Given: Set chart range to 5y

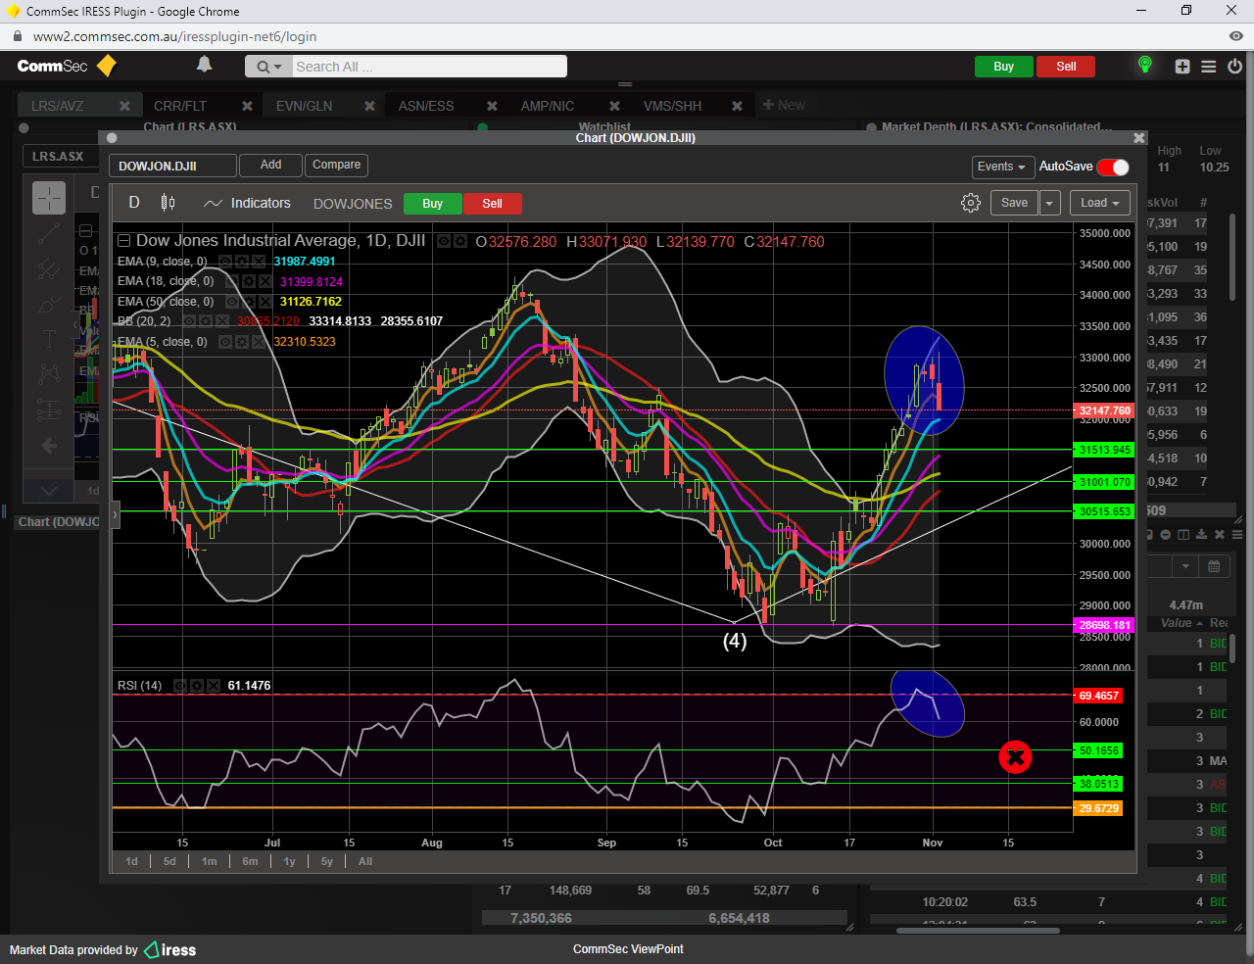Looking at the screenshot, I should (x=326, y=861).
